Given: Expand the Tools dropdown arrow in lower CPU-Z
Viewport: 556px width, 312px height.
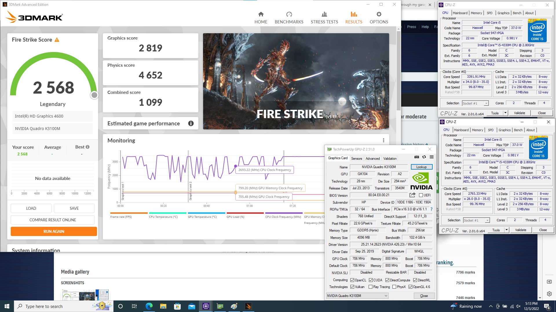Looking at the screenshot, I should tap(506, 230).
